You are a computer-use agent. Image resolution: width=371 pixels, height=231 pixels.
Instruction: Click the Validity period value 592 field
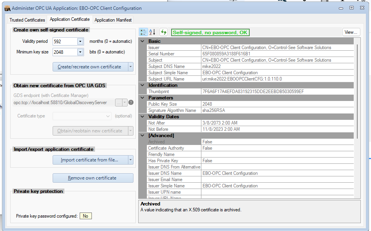click(65, 41)
